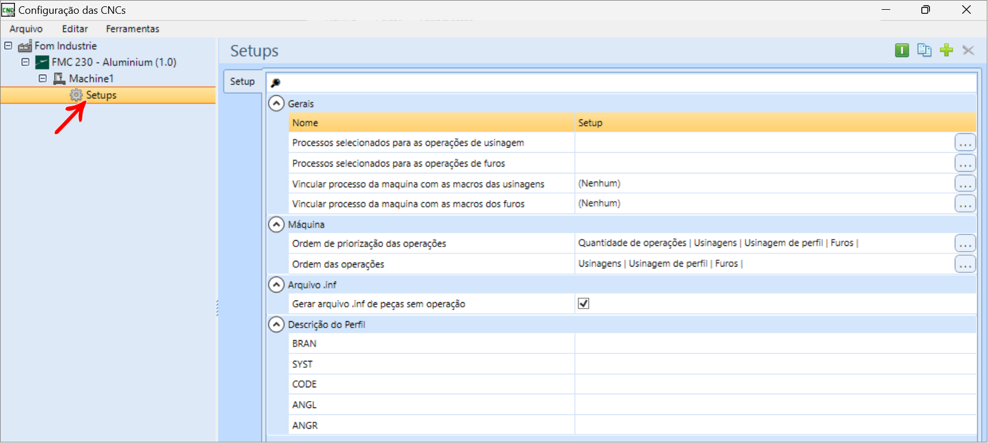
Task: Collapse the Máquina section
Action: 276,224
